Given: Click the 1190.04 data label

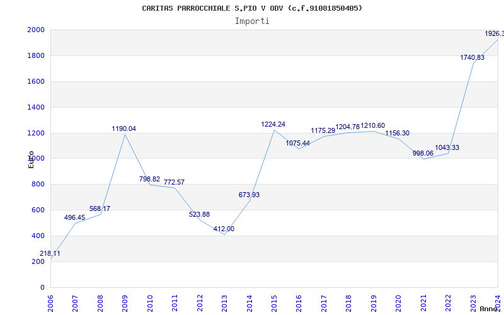Looking at the screenshot, I should pyautogui.click(x=123, y=129).
